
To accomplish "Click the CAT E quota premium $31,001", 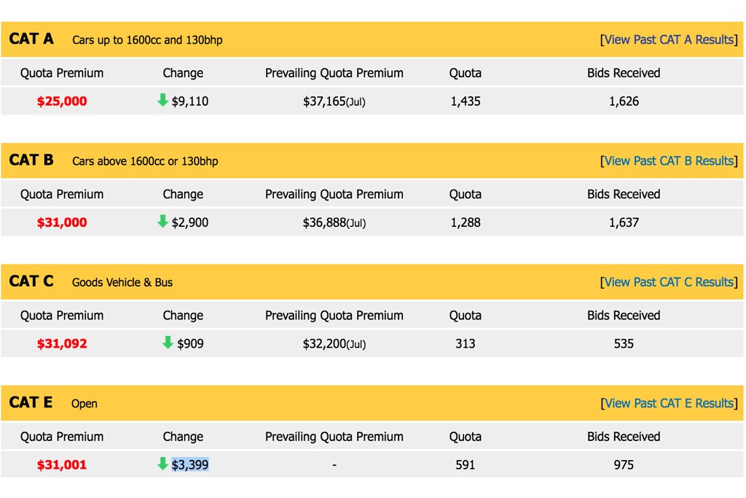I will pos(62,464).
